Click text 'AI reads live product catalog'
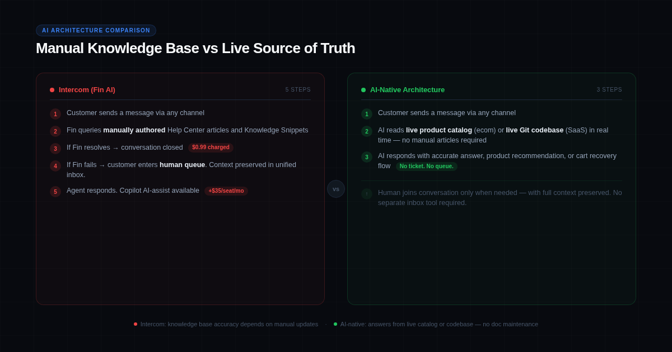This screenshot has height=352, width=672. [425, 130]
